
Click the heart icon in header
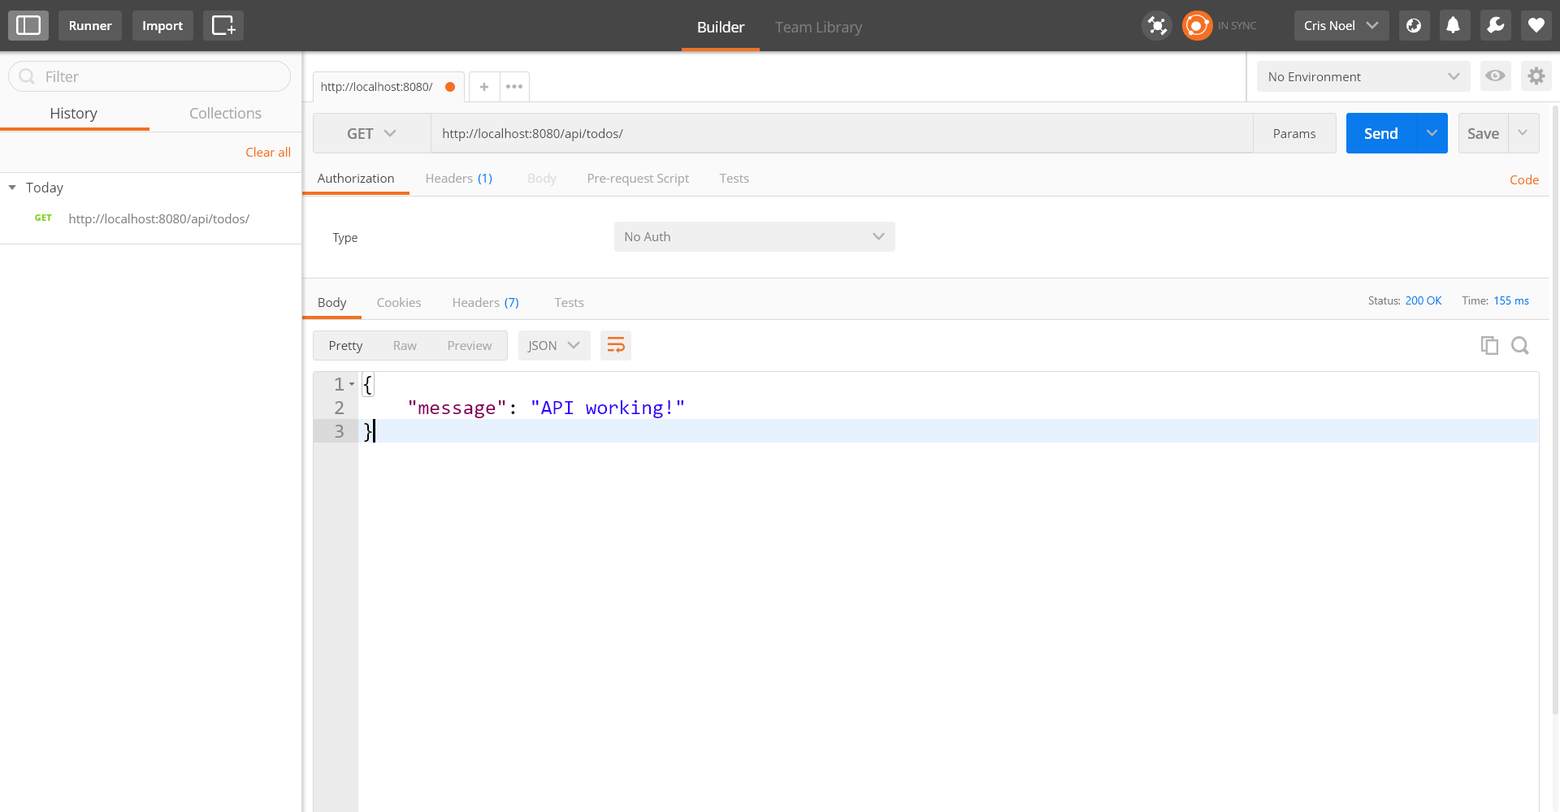(x=1536, y=26)
